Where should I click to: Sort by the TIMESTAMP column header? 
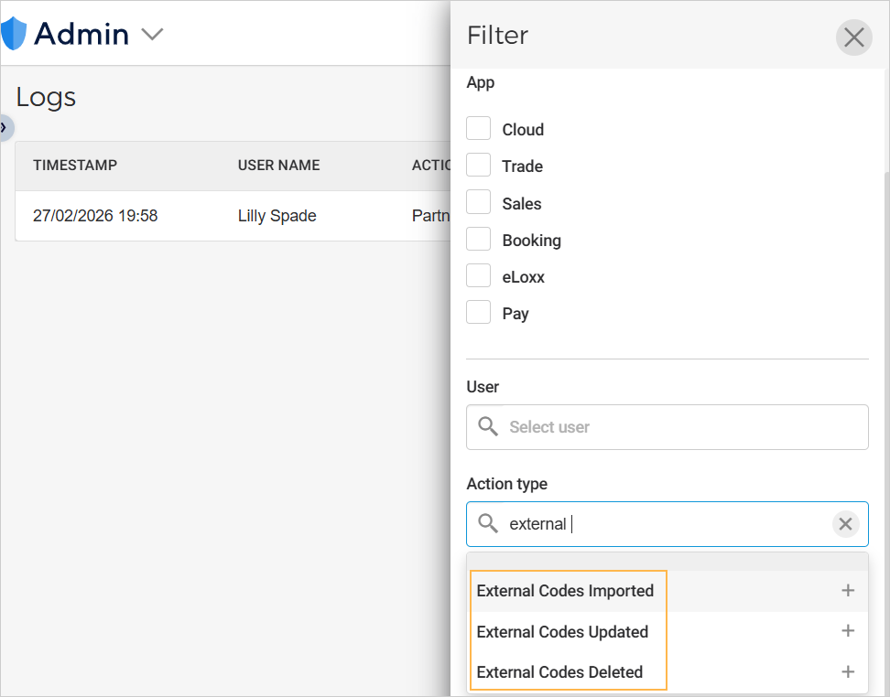coord(75,166)
